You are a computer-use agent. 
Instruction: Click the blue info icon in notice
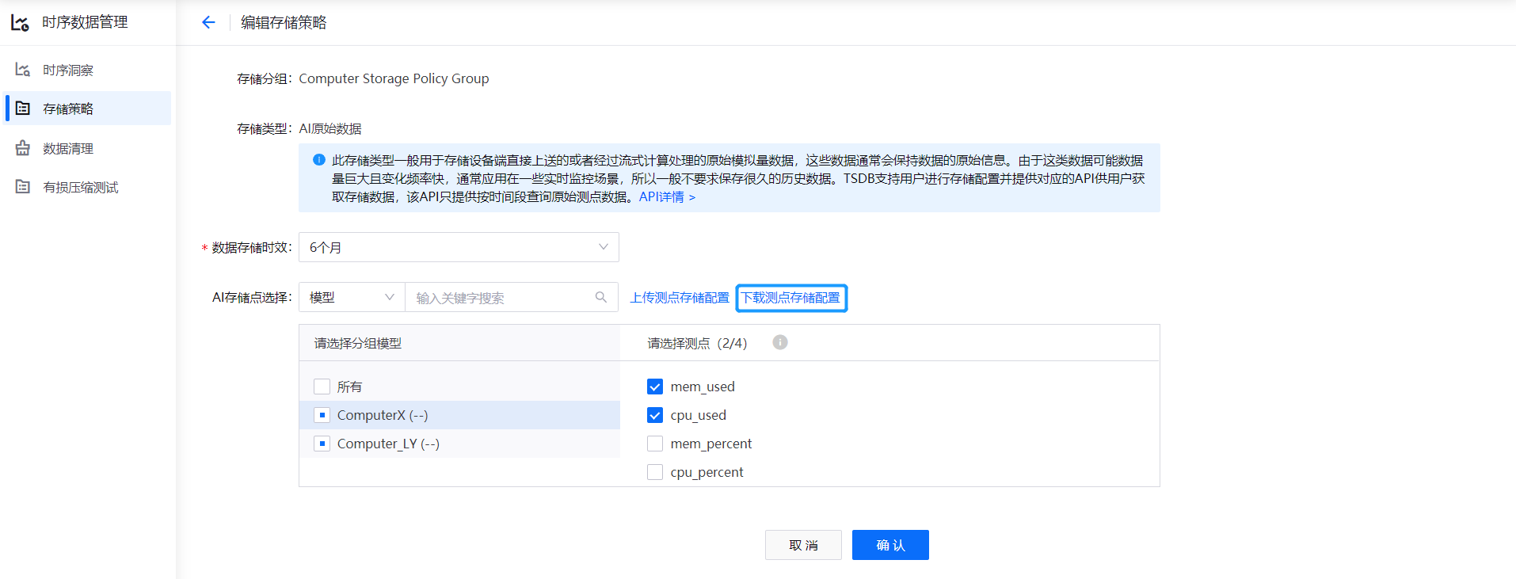pos(319,160)
